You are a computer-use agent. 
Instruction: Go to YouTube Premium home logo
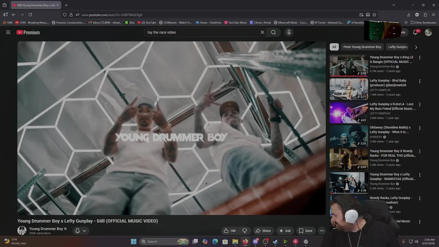click(x=28, y=32)
